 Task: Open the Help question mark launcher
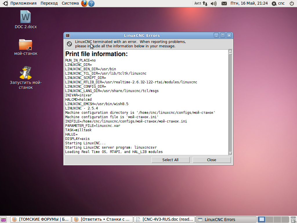click(91, 3)
